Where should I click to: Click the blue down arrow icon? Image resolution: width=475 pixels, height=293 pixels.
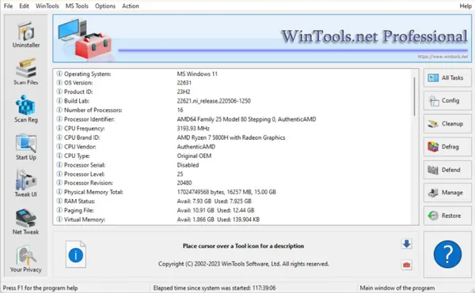pos(407,244)
